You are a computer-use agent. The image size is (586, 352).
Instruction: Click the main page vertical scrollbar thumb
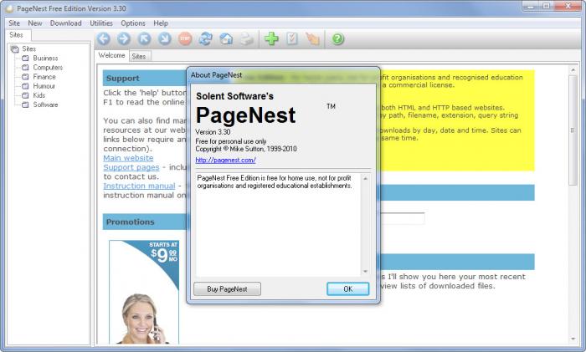click(573, 130)
